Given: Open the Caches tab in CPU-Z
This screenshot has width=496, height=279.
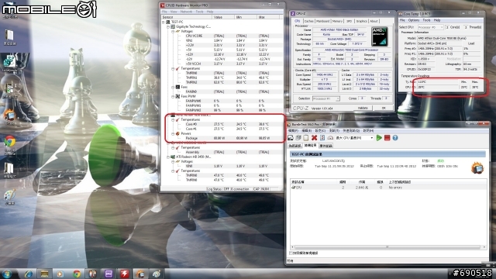Looking at the screenshot, I should (x=308, y=21).
